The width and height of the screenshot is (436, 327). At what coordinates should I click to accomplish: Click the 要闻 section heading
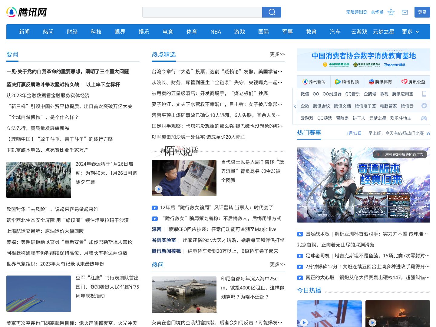pos(12,54)
